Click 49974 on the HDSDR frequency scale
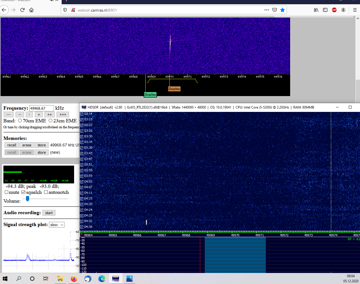360x284 pixels. (x=333, y=235)
